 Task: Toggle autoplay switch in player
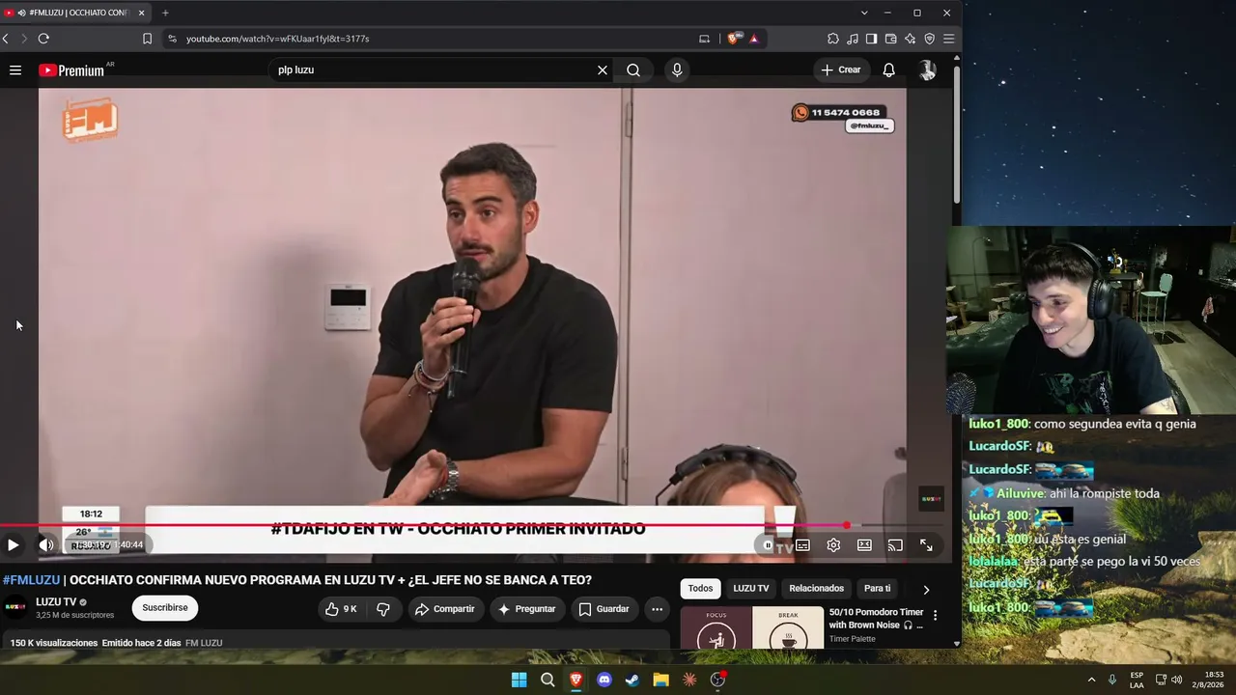(768, 545)
